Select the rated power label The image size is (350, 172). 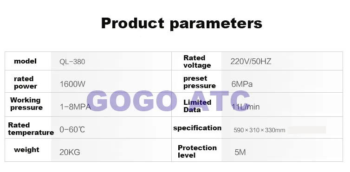(x=26, y=83)
